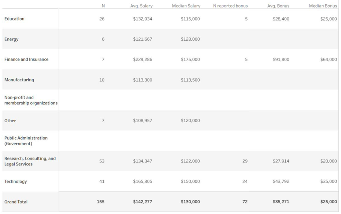
Task: Select Finance average bonus $91,800 cell
Action: coord(281,60)
